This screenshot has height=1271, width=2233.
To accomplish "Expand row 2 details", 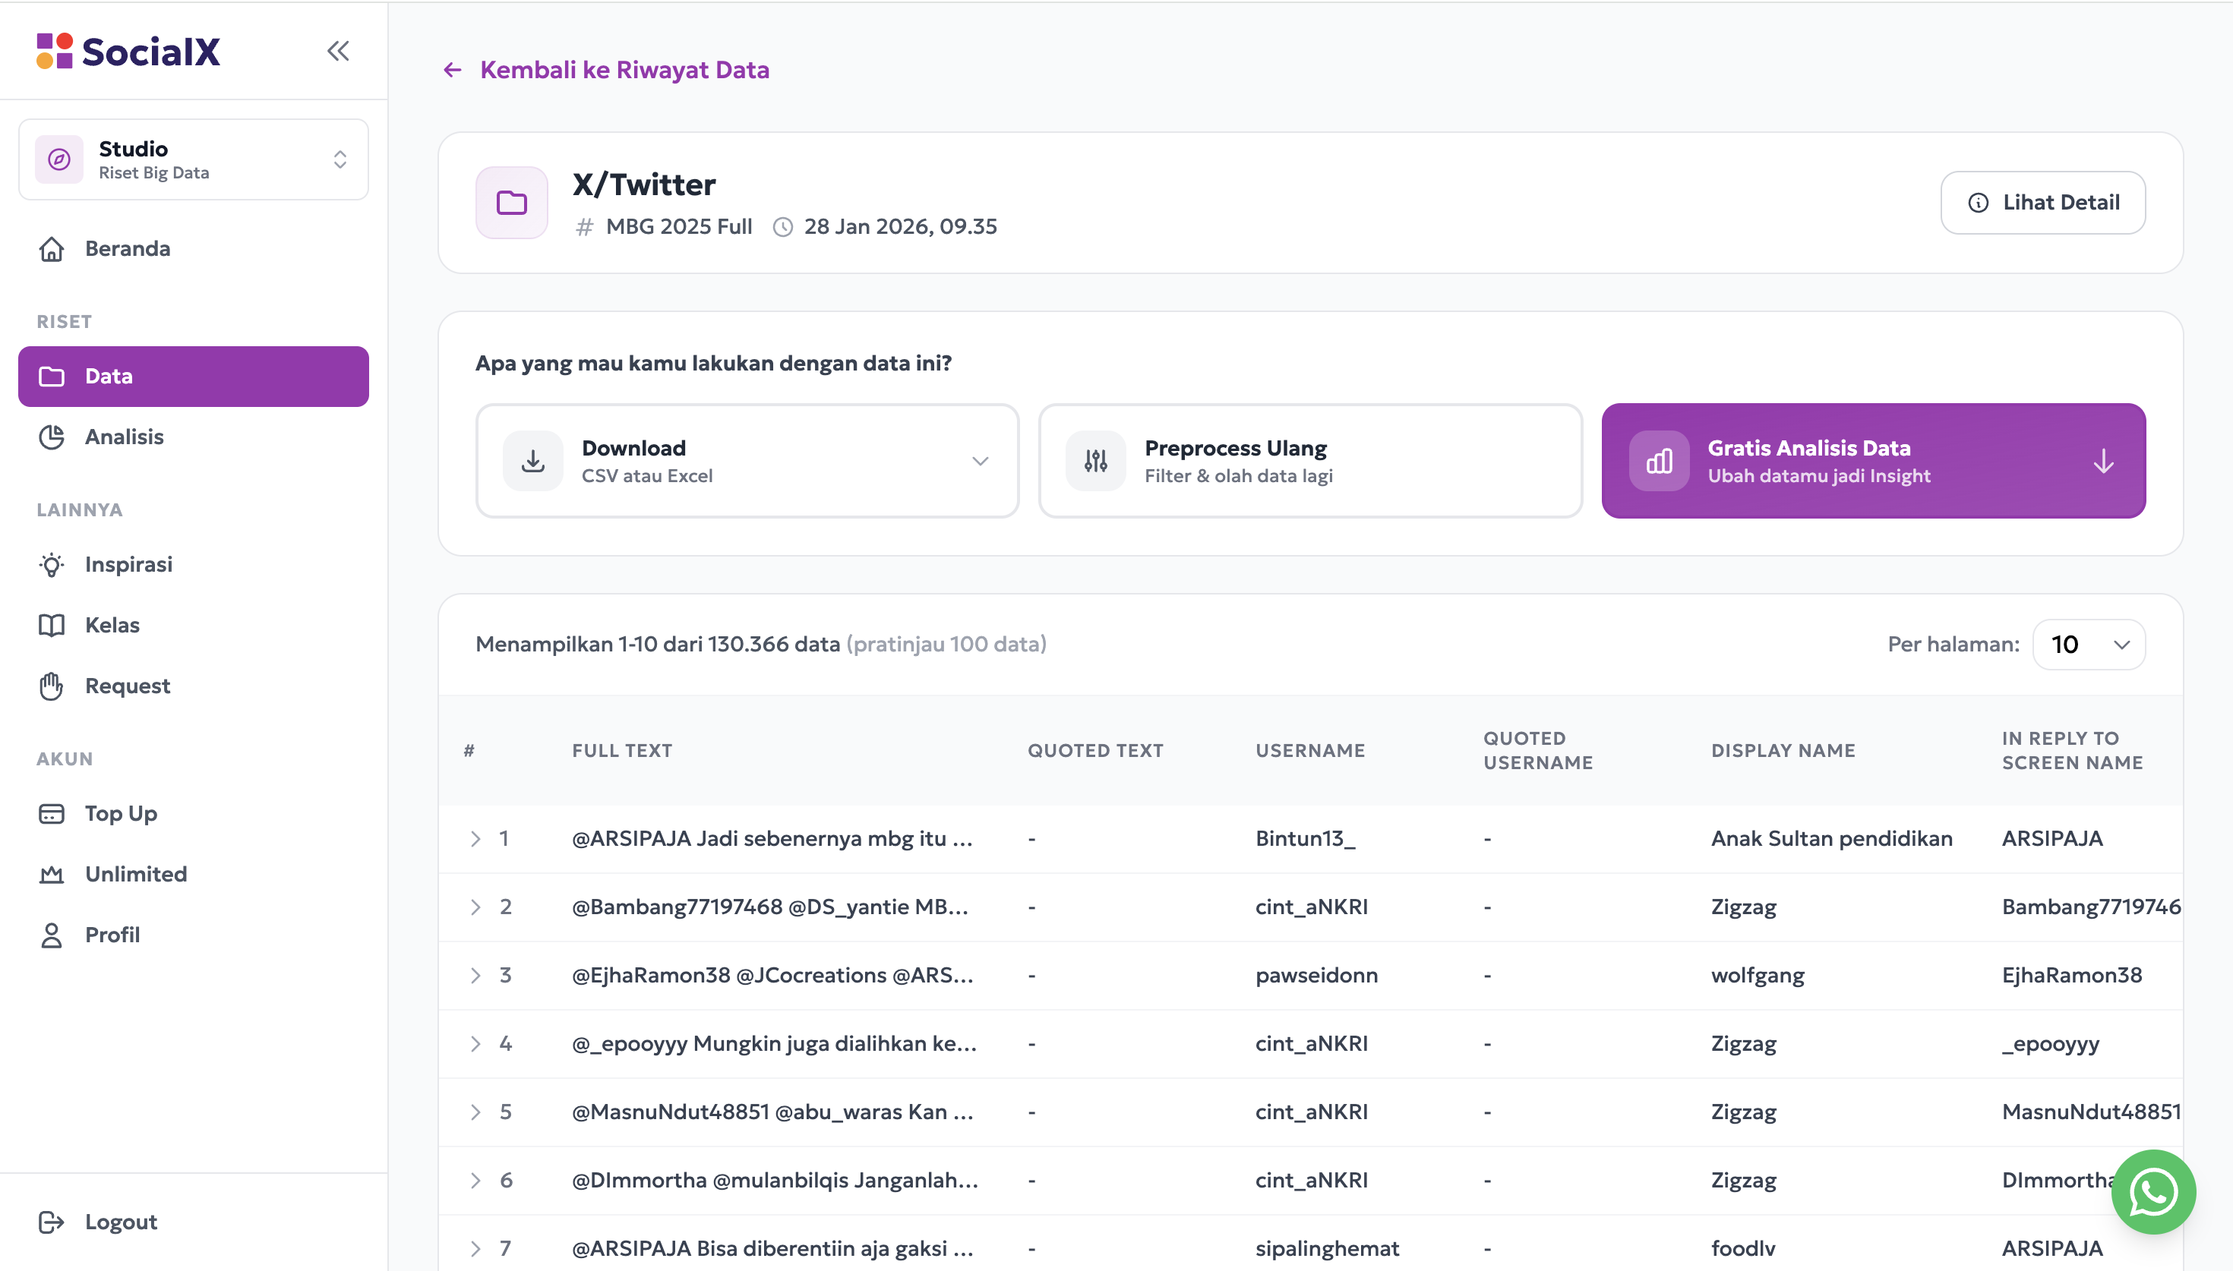I will (x=475, y=907).
